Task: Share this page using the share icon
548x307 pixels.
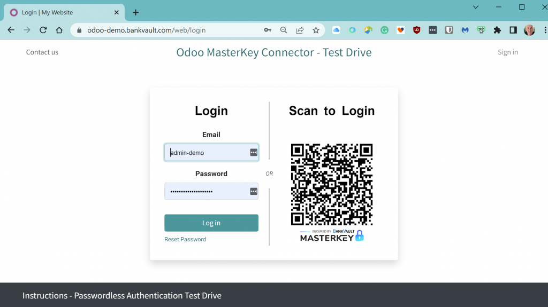Action: [300, 30]
